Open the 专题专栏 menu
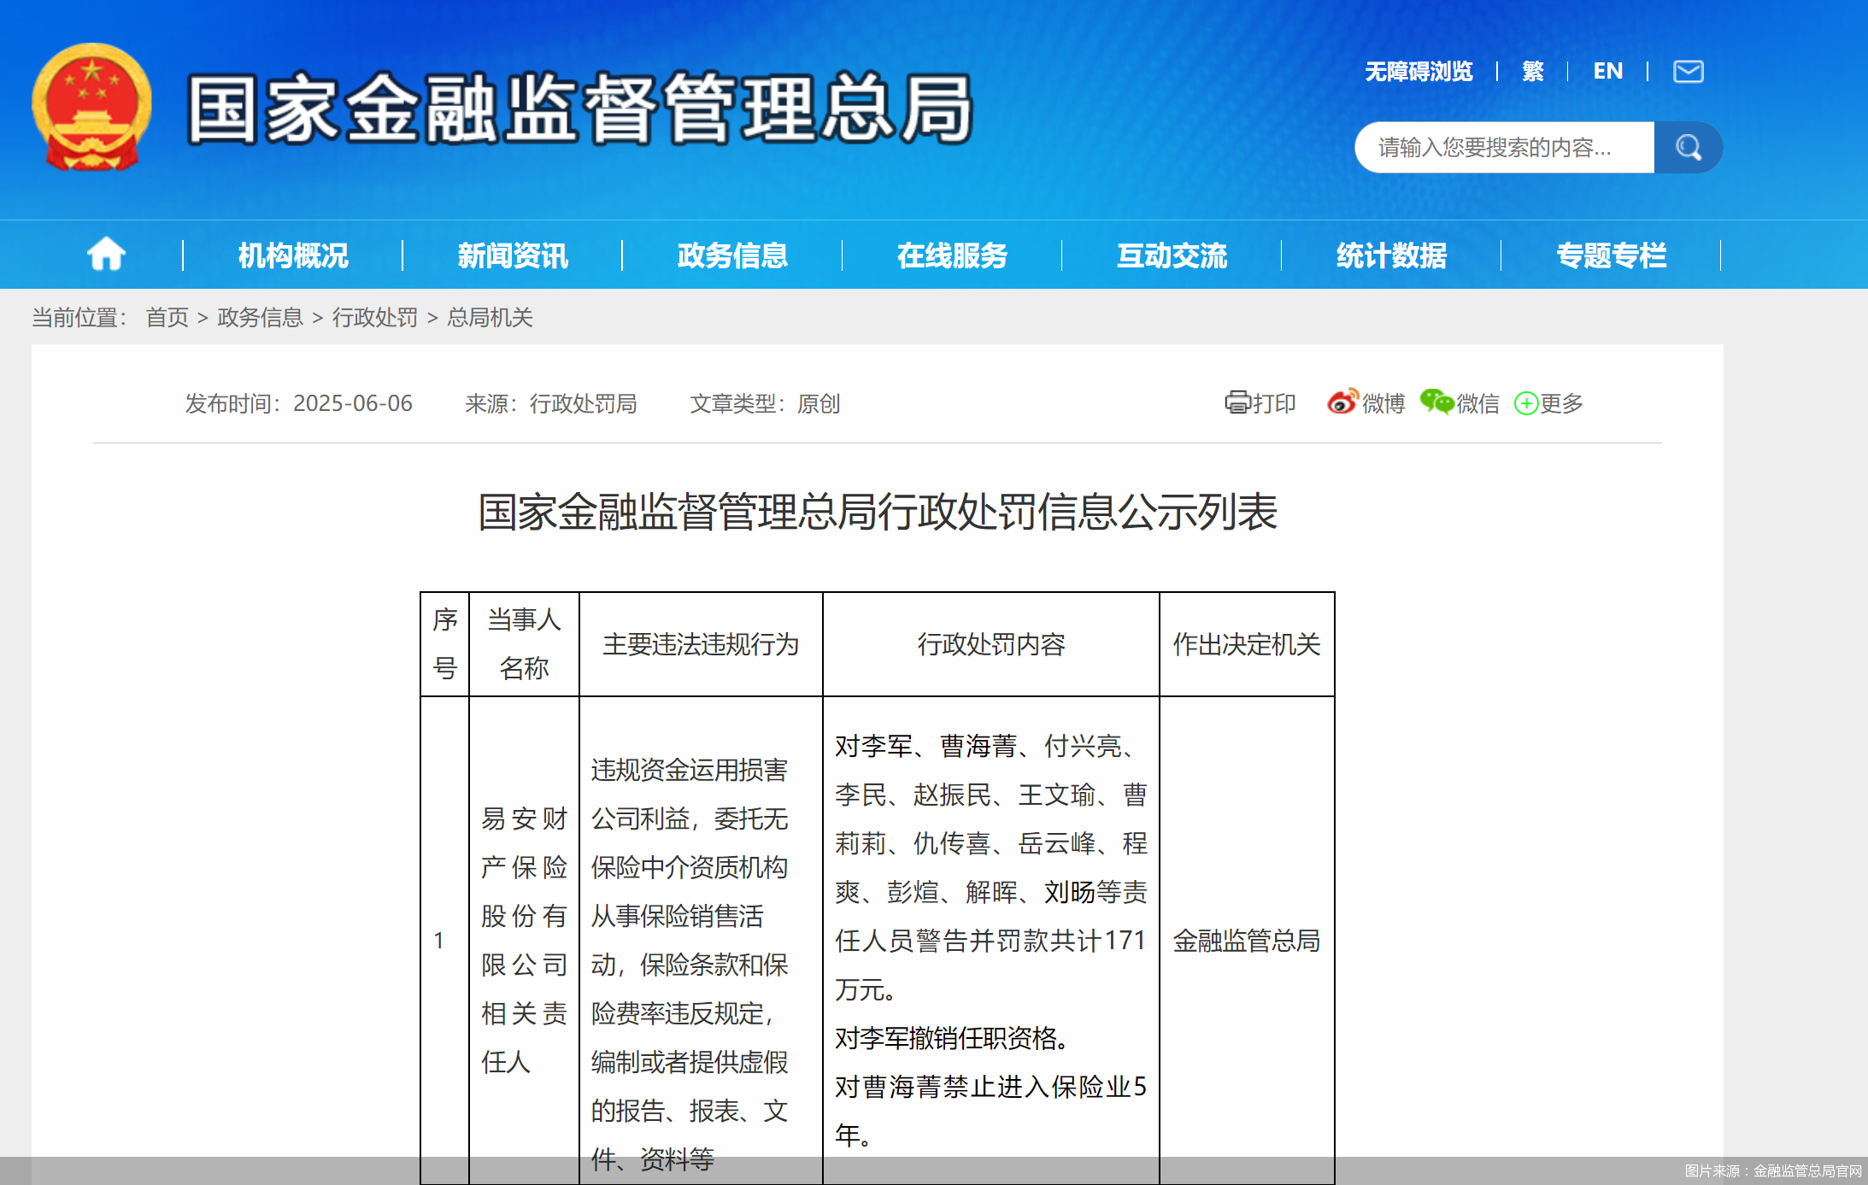Viewport: 1868px width, 1185px height. [x=1611, y=255]
